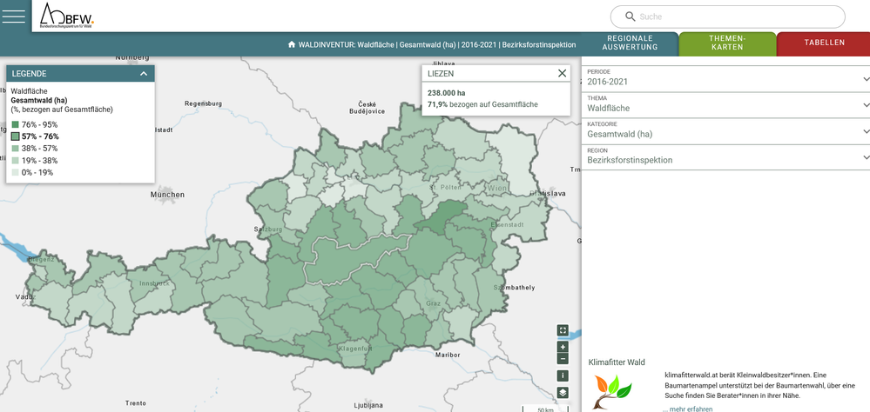Viewport: 870px width, 412px height.
Task: Click the 'Innsbruck' map label
Action: pyautogui.click(x=152, y=283)
